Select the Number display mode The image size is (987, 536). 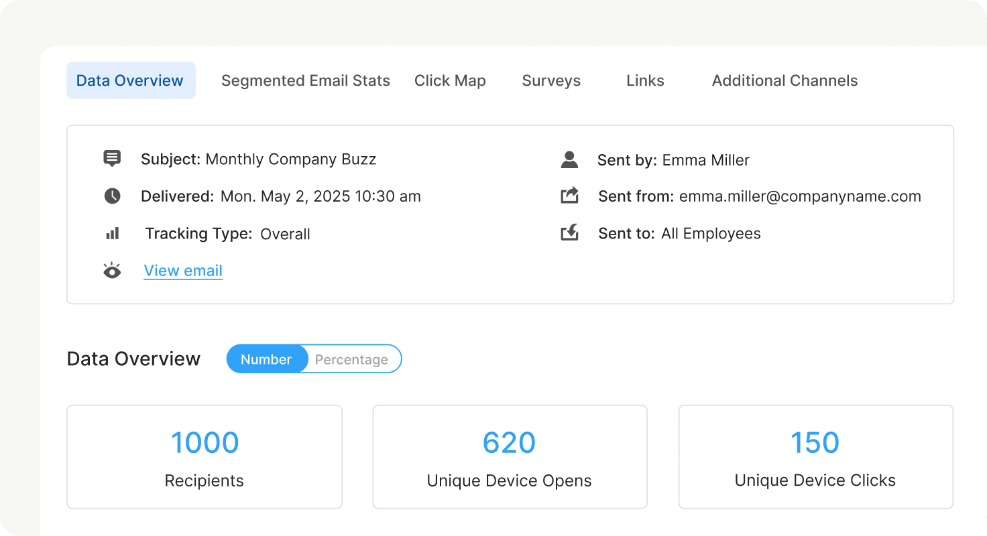[x=267, y=359]
